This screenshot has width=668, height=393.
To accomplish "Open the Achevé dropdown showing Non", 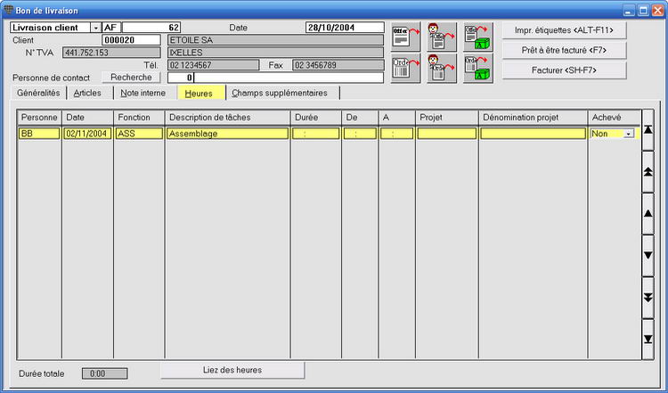I will point(629,134).
